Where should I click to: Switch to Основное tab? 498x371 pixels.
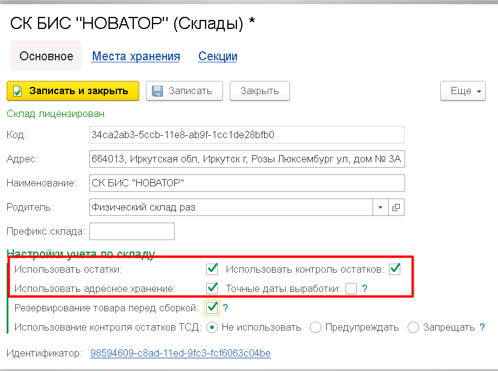pos(46,56)
